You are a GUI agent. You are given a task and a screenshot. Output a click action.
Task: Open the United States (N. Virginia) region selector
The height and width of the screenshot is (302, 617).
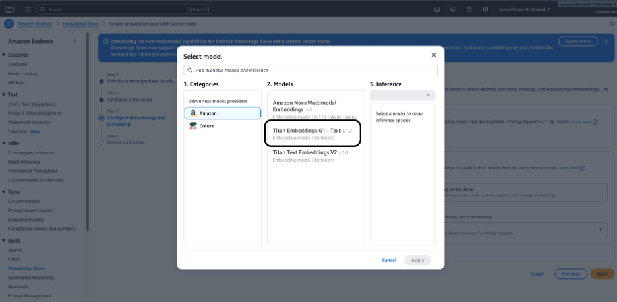525,9
